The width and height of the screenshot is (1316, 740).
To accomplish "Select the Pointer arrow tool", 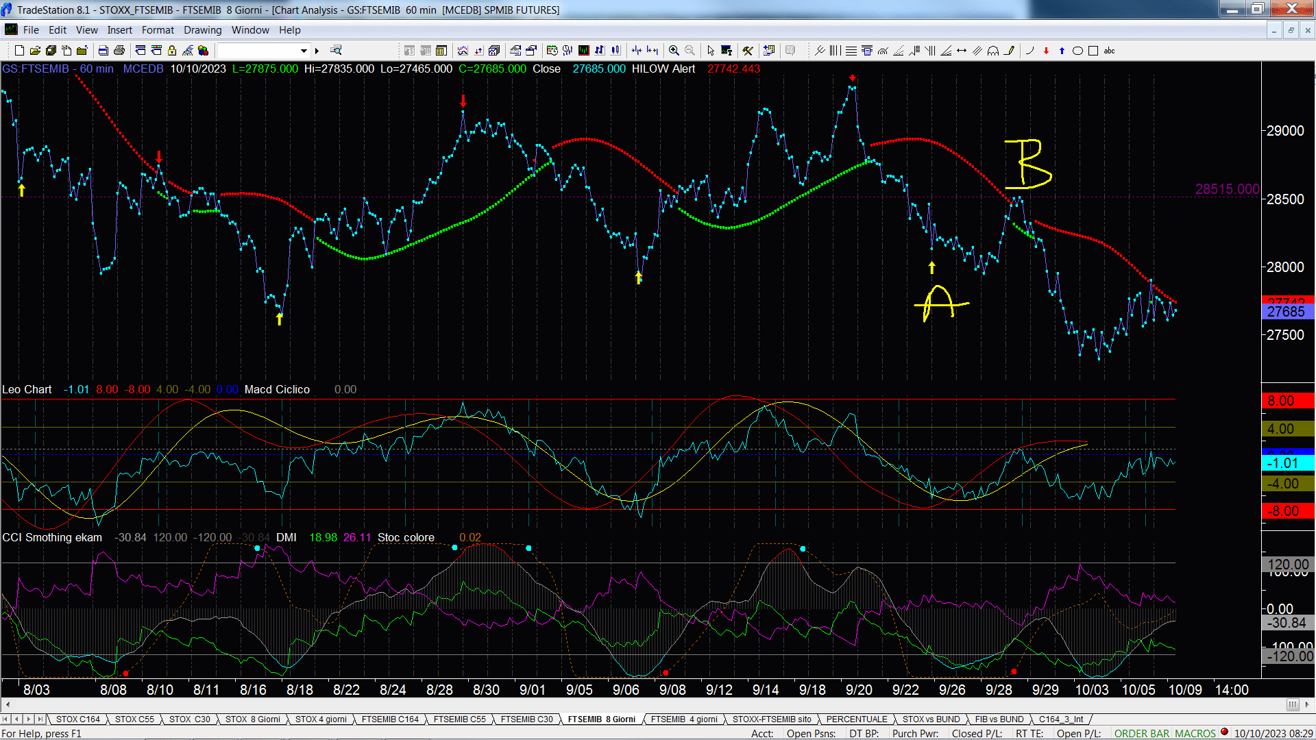I will pyautogui.click(x=711, y=51).
